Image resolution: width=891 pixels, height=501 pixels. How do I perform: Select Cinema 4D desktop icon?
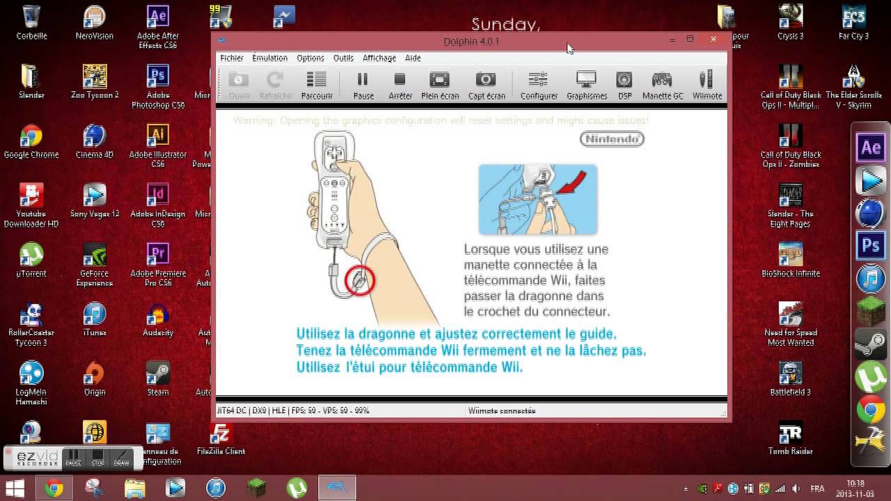tap(95, 141)
